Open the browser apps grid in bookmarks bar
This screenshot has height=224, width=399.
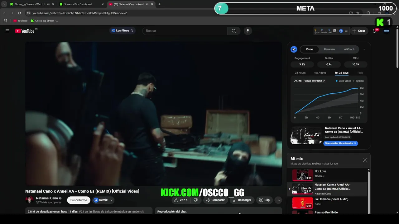tap(5, 21)
